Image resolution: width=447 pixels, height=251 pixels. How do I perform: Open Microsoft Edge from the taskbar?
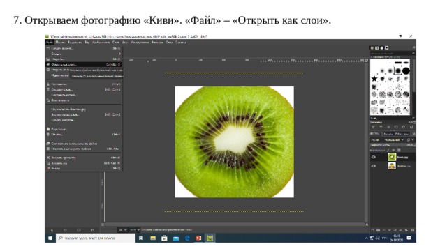point(187,238)
